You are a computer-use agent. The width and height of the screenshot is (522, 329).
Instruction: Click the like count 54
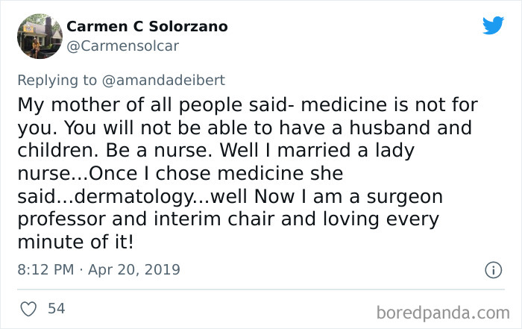click(56, 307)
